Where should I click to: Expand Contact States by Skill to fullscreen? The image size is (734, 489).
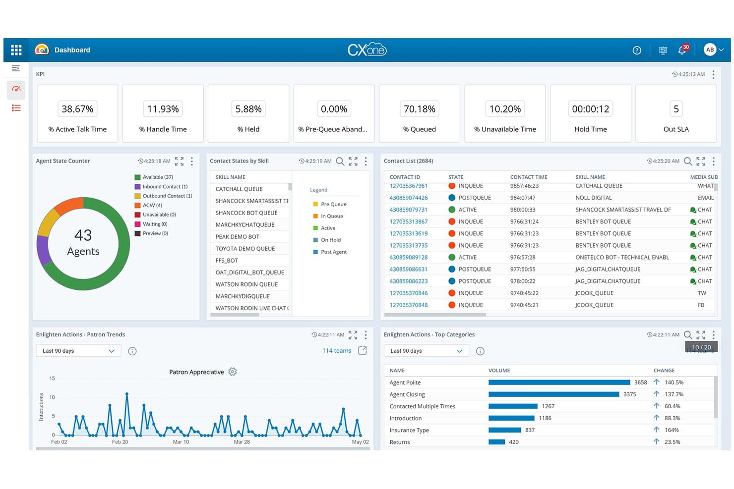coord(353,161)
